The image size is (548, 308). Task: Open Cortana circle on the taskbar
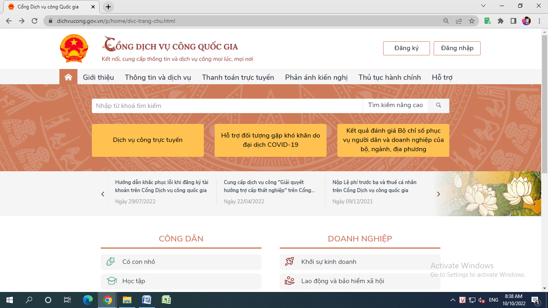(x=48, y=300)
